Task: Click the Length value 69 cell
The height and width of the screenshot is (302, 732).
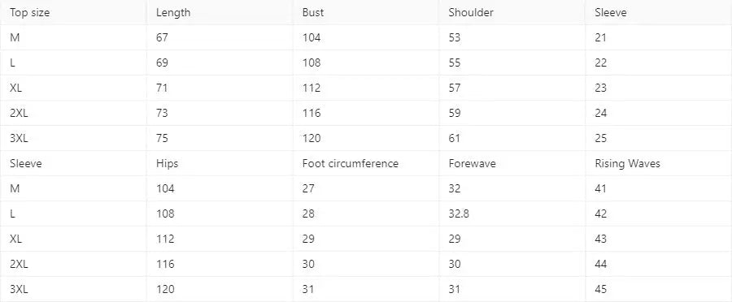Action: pos(220,63)
